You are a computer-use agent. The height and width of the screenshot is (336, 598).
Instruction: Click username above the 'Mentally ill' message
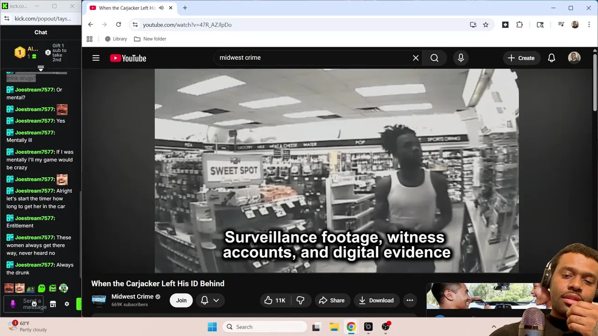[x=35, y=133]
